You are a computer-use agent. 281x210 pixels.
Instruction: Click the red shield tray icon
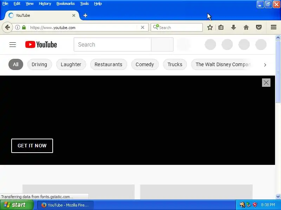tap(255, 205)
